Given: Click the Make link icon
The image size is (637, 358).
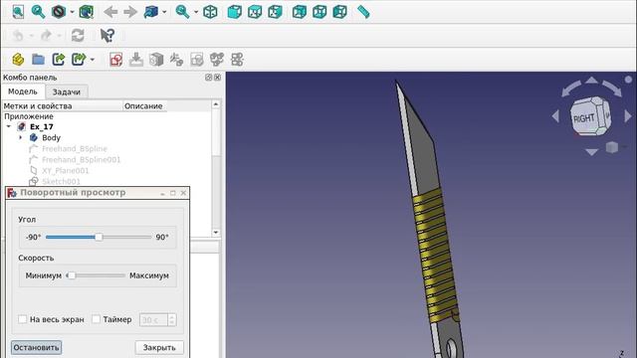Looking at the screenshot, I should 59,60.
